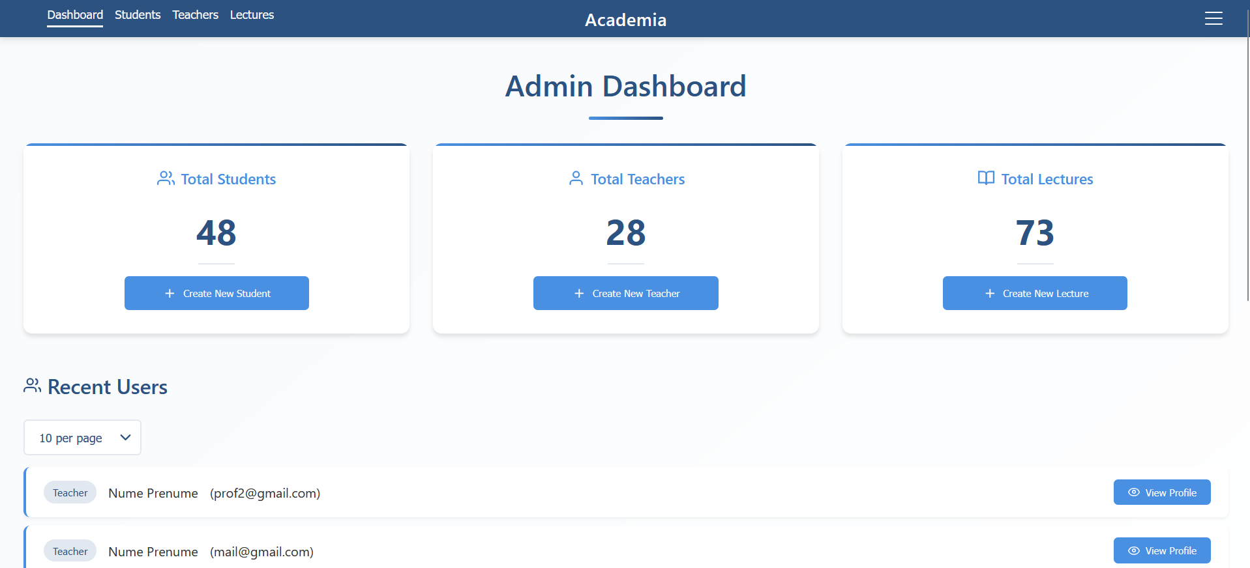Switch to the Lectures nav tab
The image size is (1250, 568).
tap(252, 15)
